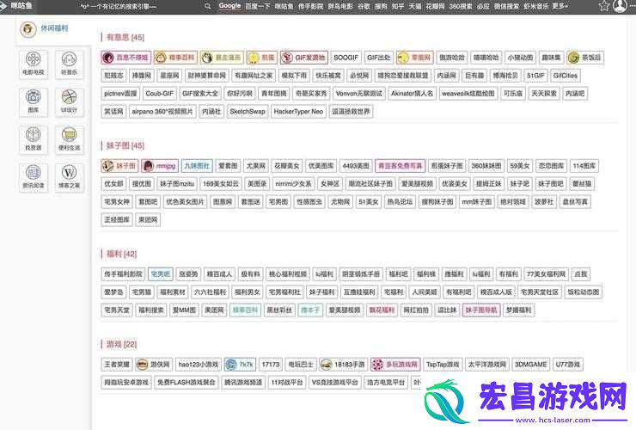The height and width of the screenshot is (430, 636).
Task: Open the 图库 sidebar category
Action: tap(34, 102)
